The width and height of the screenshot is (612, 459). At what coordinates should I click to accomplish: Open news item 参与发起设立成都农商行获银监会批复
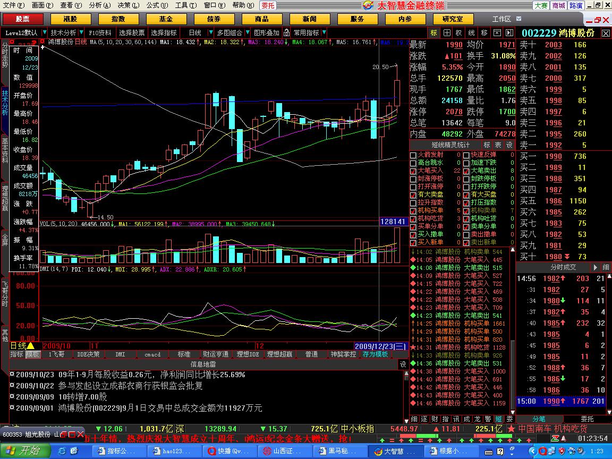coord(130,386)
